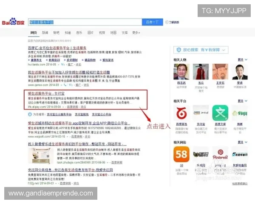This screenshot has height=204, width=255.
Task: Open suggested search 支付宝钱包
Action: (82, 114)
